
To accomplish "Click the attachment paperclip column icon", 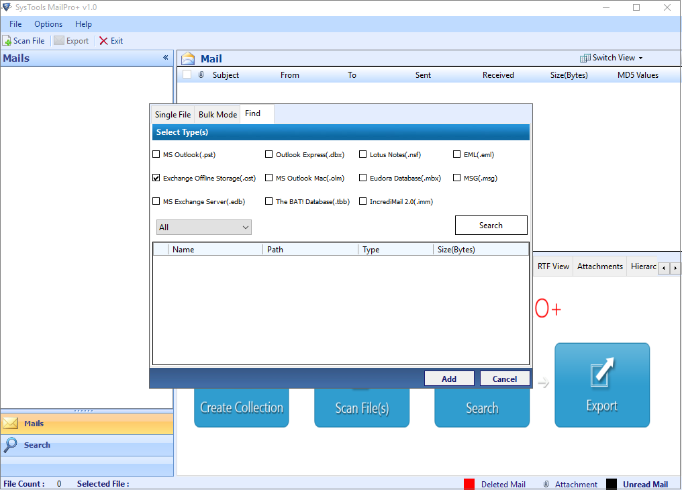I will pos(201,75).
